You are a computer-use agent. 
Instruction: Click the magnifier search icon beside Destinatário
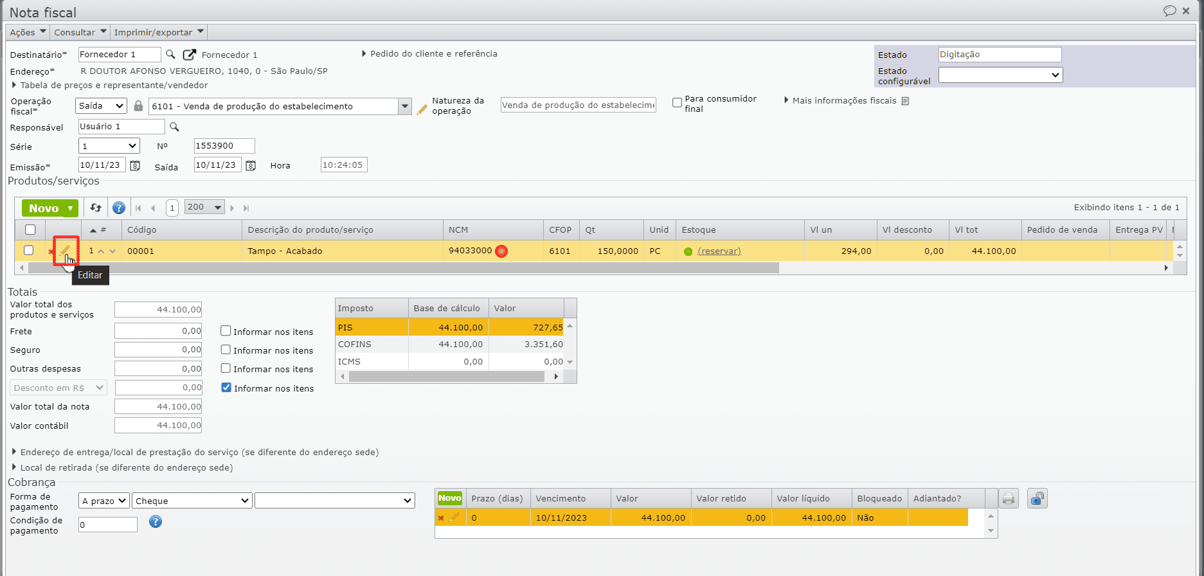tap(171, 55)
